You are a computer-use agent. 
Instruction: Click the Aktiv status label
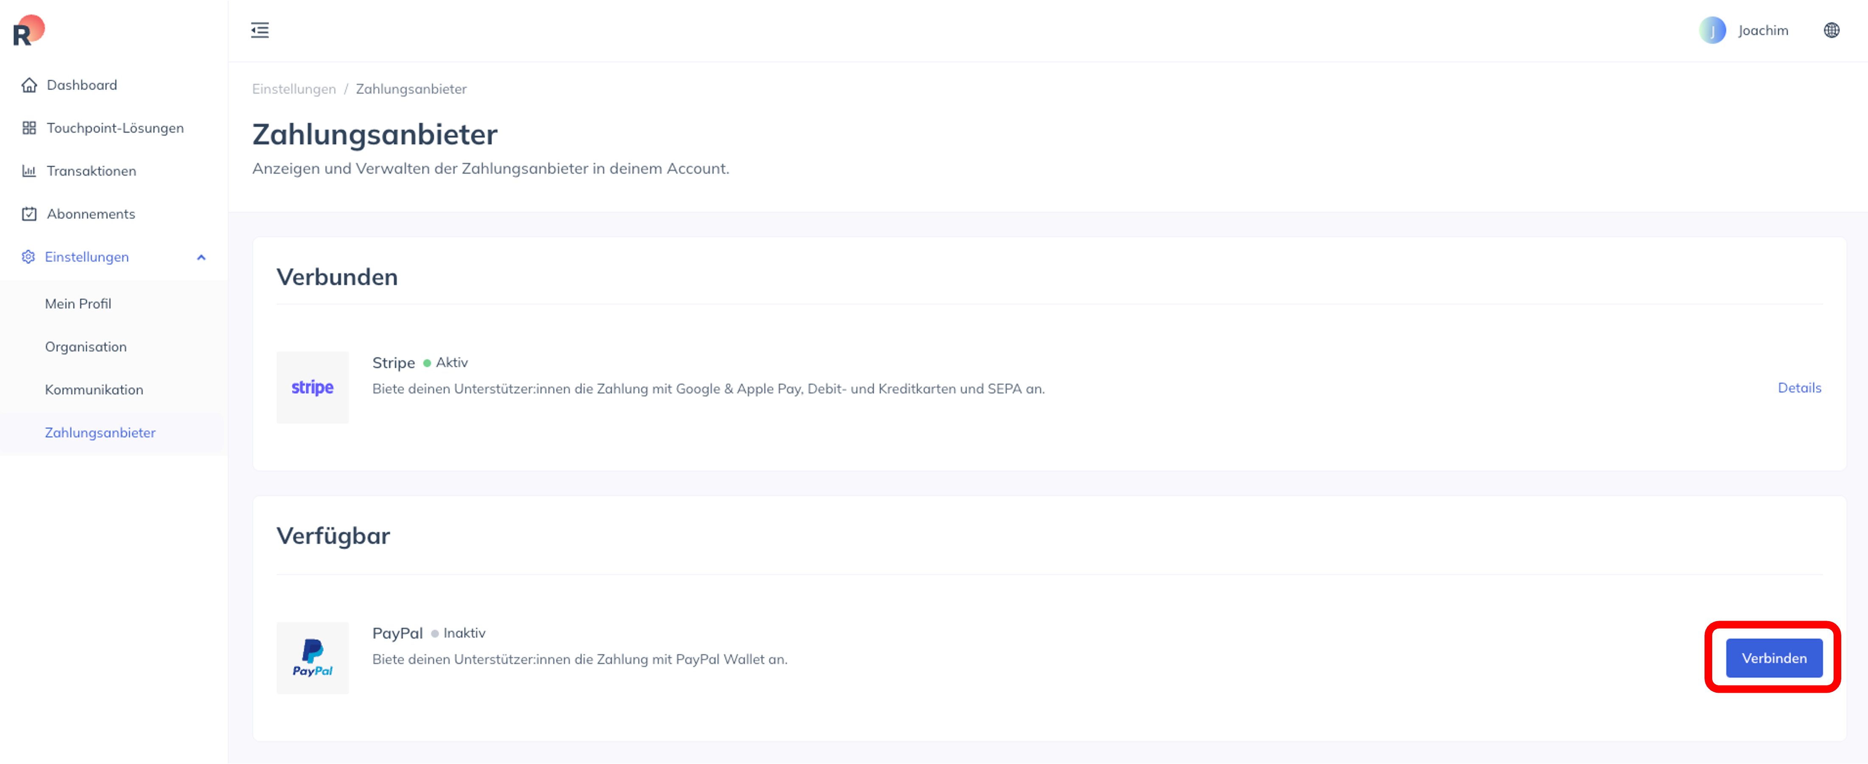(x=452, y=362)
